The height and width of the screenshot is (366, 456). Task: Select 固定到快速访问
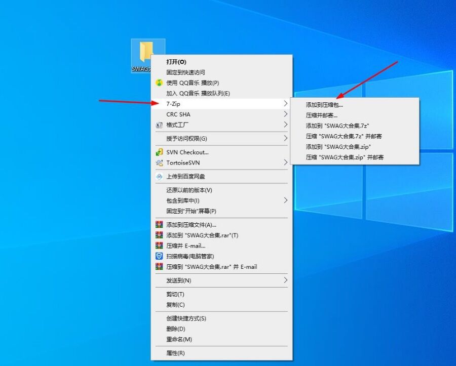click(x=221, y=72)
